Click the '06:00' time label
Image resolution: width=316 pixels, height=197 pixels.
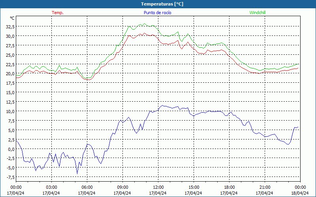click(x=87, y=187)
